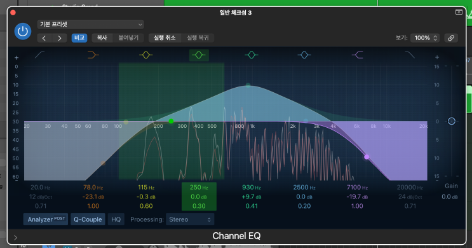
Task: Toggle the orange low shelf band icon
Action: coord(93,55)
